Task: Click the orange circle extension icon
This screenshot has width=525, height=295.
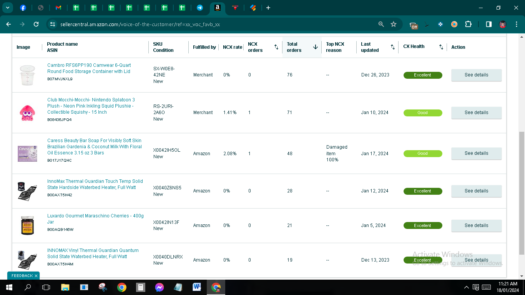Action: tap(454, 24)
